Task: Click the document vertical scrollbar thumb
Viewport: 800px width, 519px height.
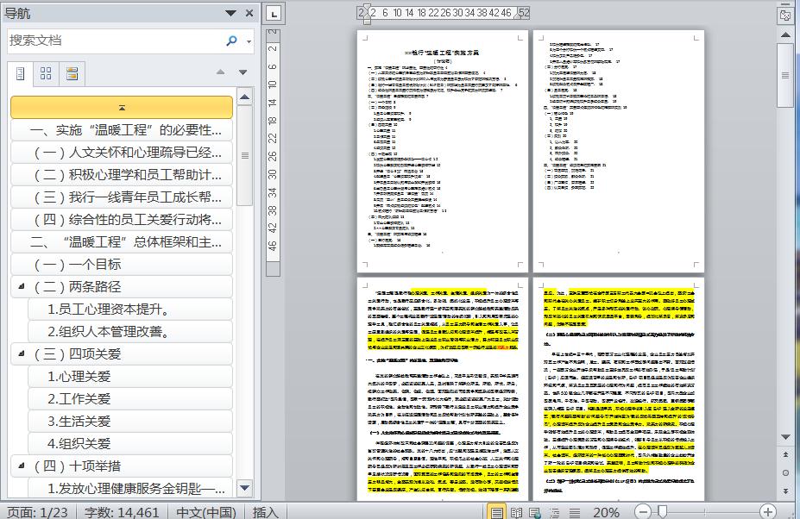Action: [785, 76]
